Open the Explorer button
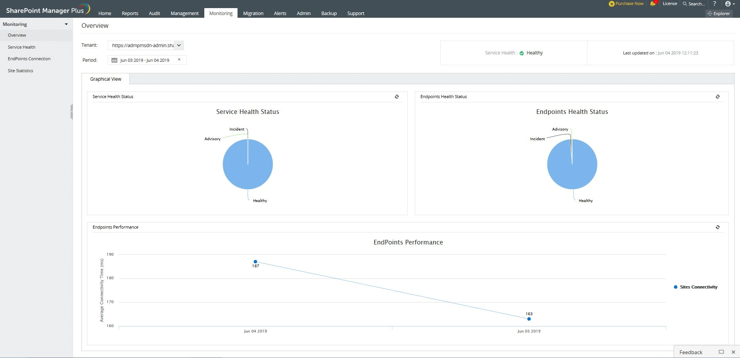 coord(719,14)
